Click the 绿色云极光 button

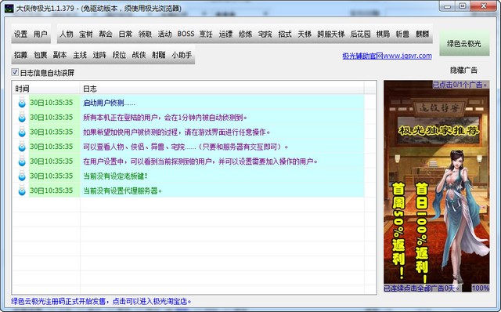[464, 43]
